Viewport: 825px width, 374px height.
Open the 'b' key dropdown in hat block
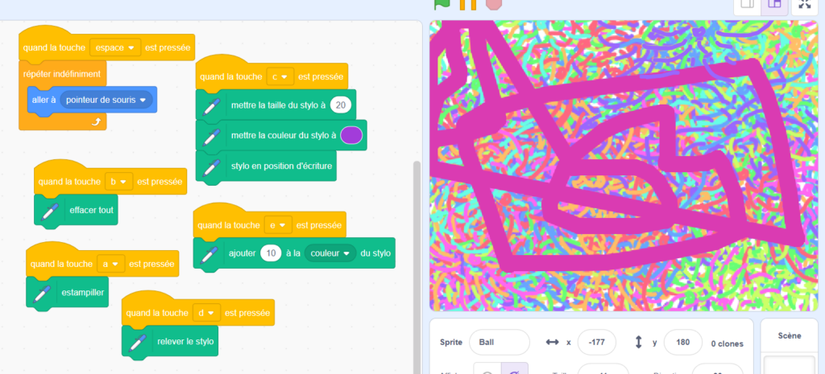point(119,182)
